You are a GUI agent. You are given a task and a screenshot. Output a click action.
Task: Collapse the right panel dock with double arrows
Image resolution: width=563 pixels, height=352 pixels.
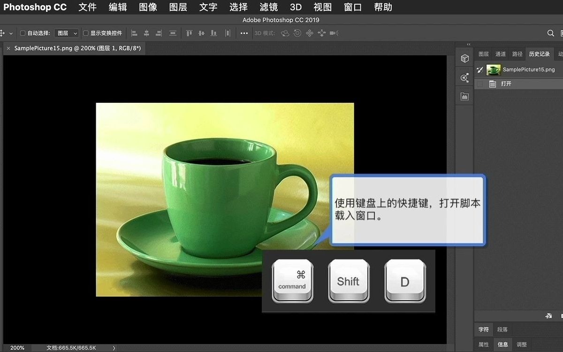[468, 44]
